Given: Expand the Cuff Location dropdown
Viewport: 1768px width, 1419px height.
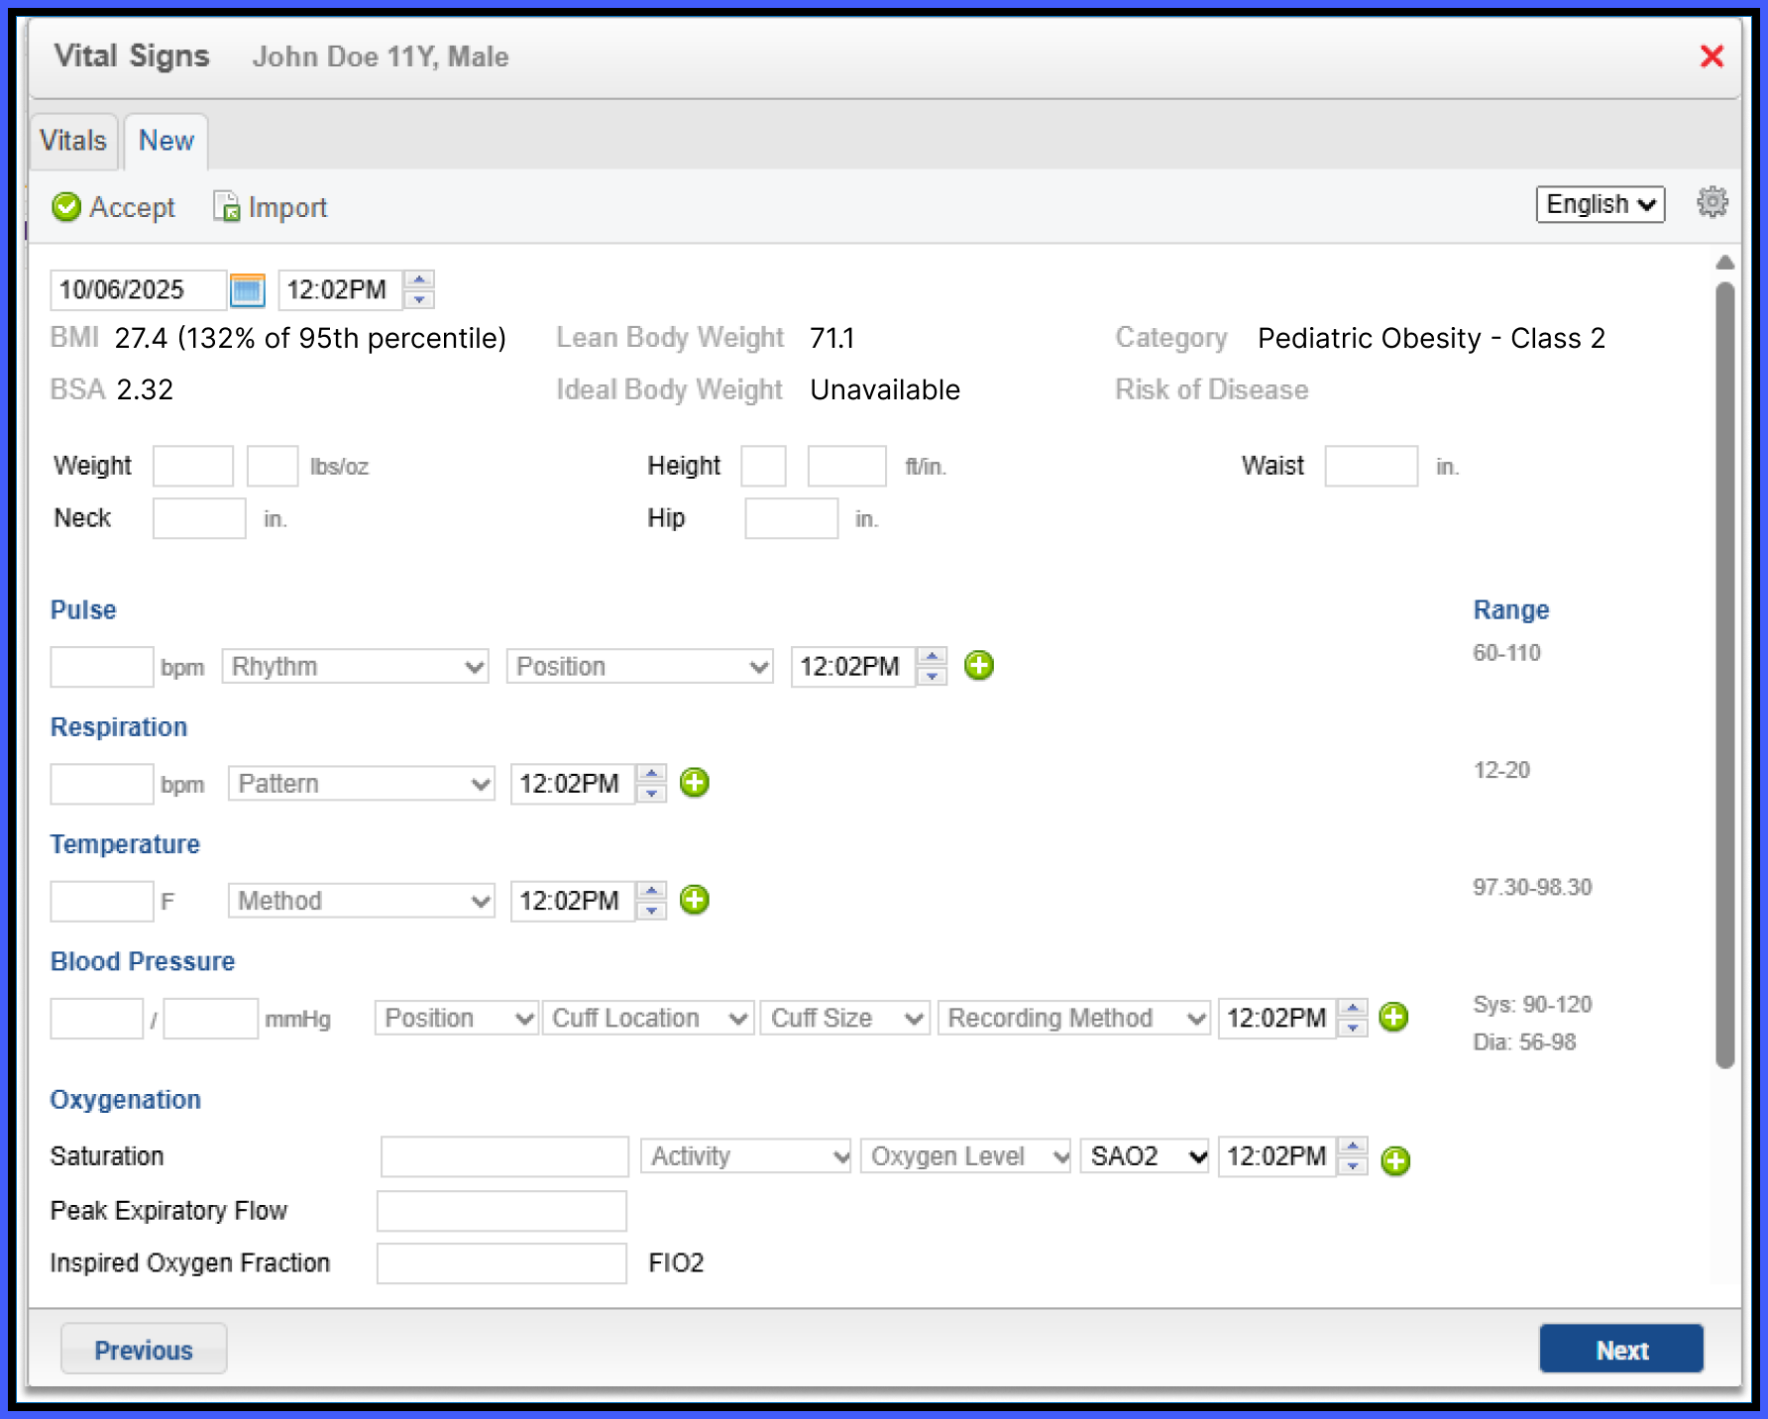Looking at the screenshot, I should pyautogui.click(x=648, y=1018).
